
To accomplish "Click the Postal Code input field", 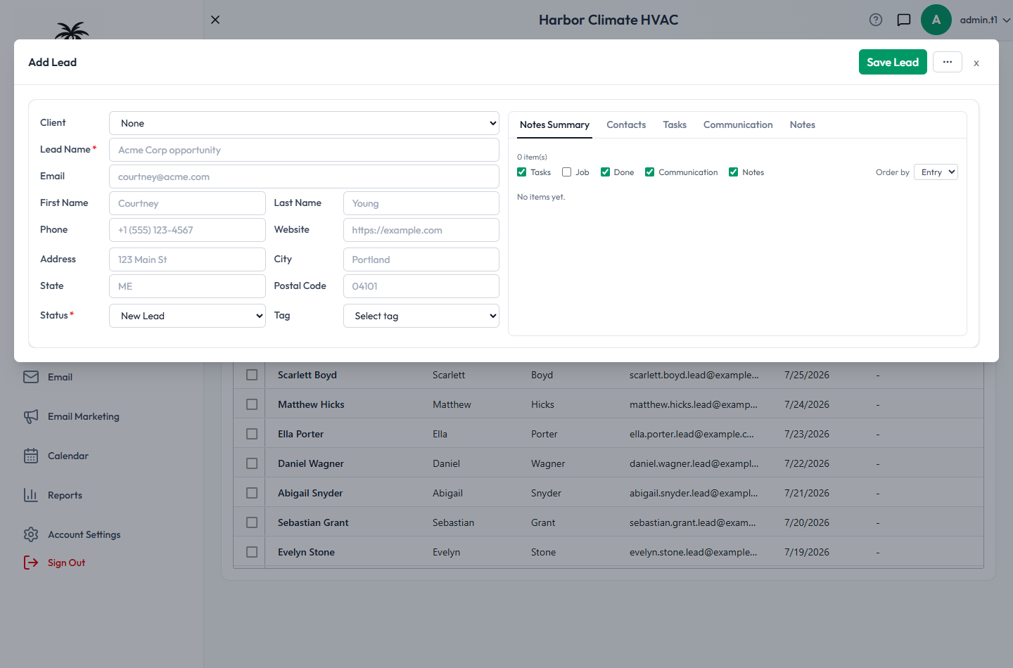I will pyautogui.click(x=421, y=286).
